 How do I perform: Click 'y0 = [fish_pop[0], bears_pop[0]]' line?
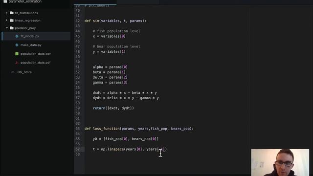[126, 139]
